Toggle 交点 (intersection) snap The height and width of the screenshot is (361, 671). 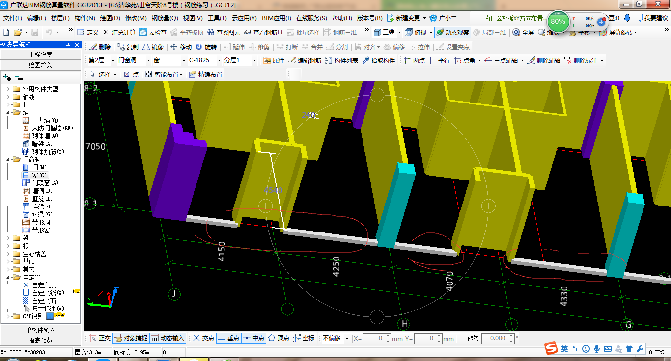[x=203, y=338]
